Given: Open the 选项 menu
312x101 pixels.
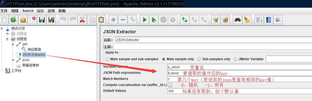Looking at the screenshot, I should tap(51, 11).
